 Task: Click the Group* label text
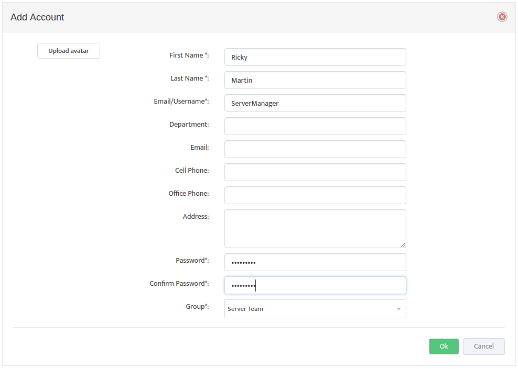197,306
